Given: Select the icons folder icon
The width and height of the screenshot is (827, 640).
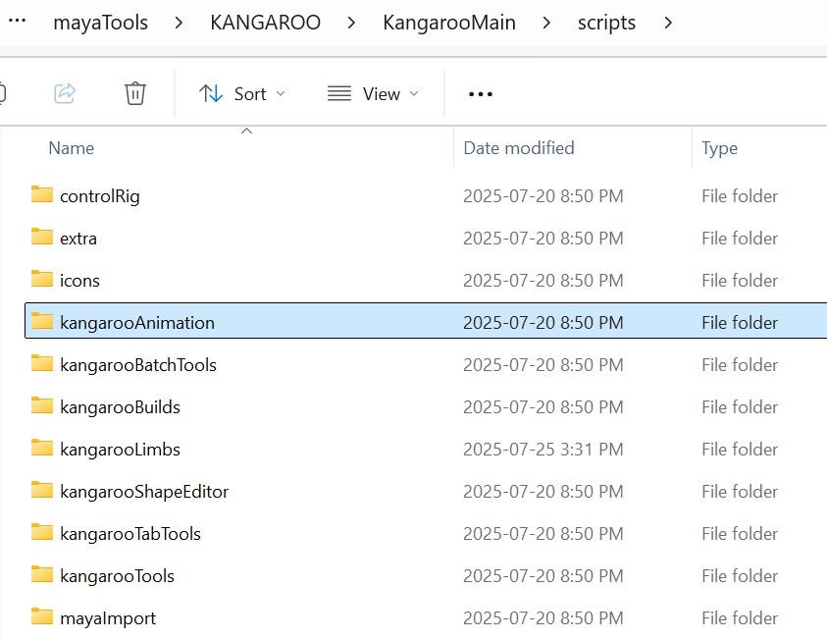Looking at the screenshot, I should click(x=41, y=279).
